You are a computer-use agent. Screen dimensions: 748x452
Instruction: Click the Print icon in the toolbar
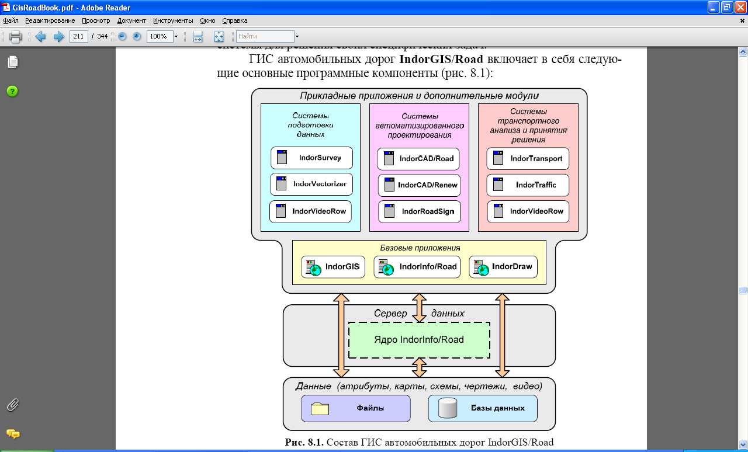[16, 37]
